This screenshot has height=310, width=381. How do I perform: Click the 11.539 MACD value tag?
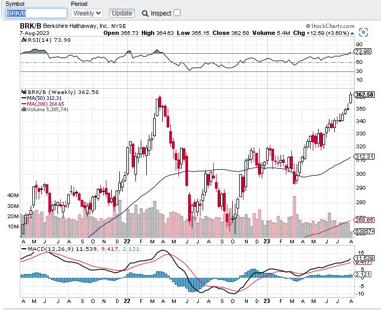click(364, 258)
